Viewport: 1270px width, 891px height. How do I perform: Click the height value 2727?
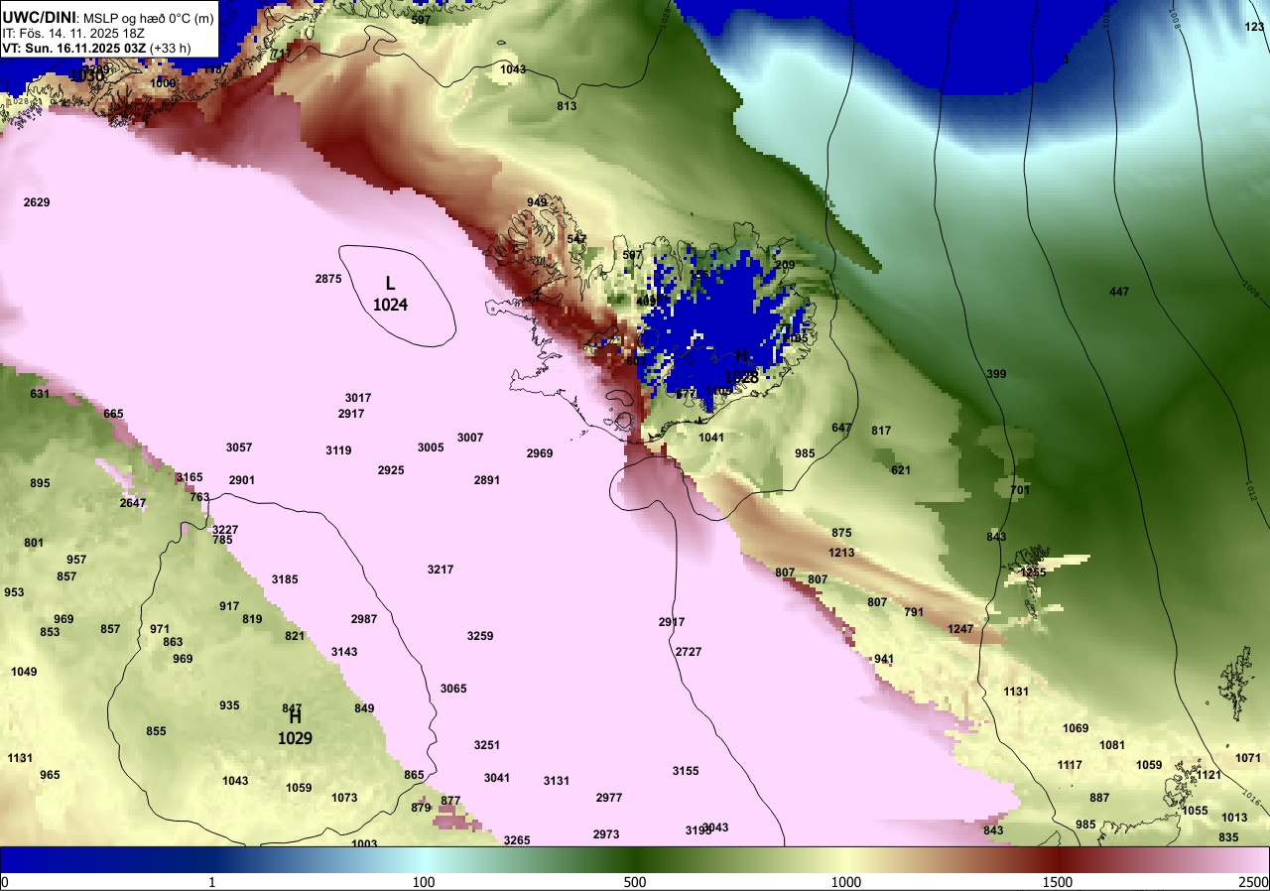(689, 652)
